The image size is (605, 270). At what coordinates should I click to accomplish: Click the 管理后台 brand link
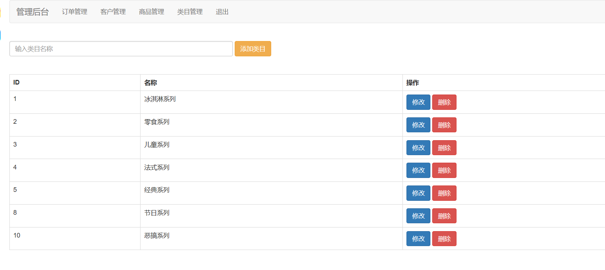pyautogui.click(x=33, y=12)
